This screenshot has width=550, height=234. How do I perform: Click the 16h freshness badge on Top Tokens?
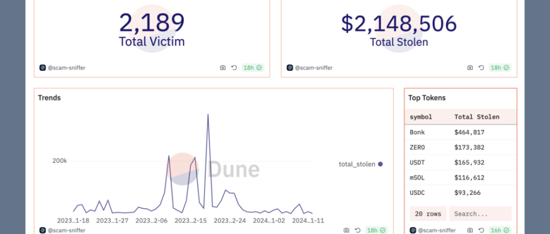[500, 230]
